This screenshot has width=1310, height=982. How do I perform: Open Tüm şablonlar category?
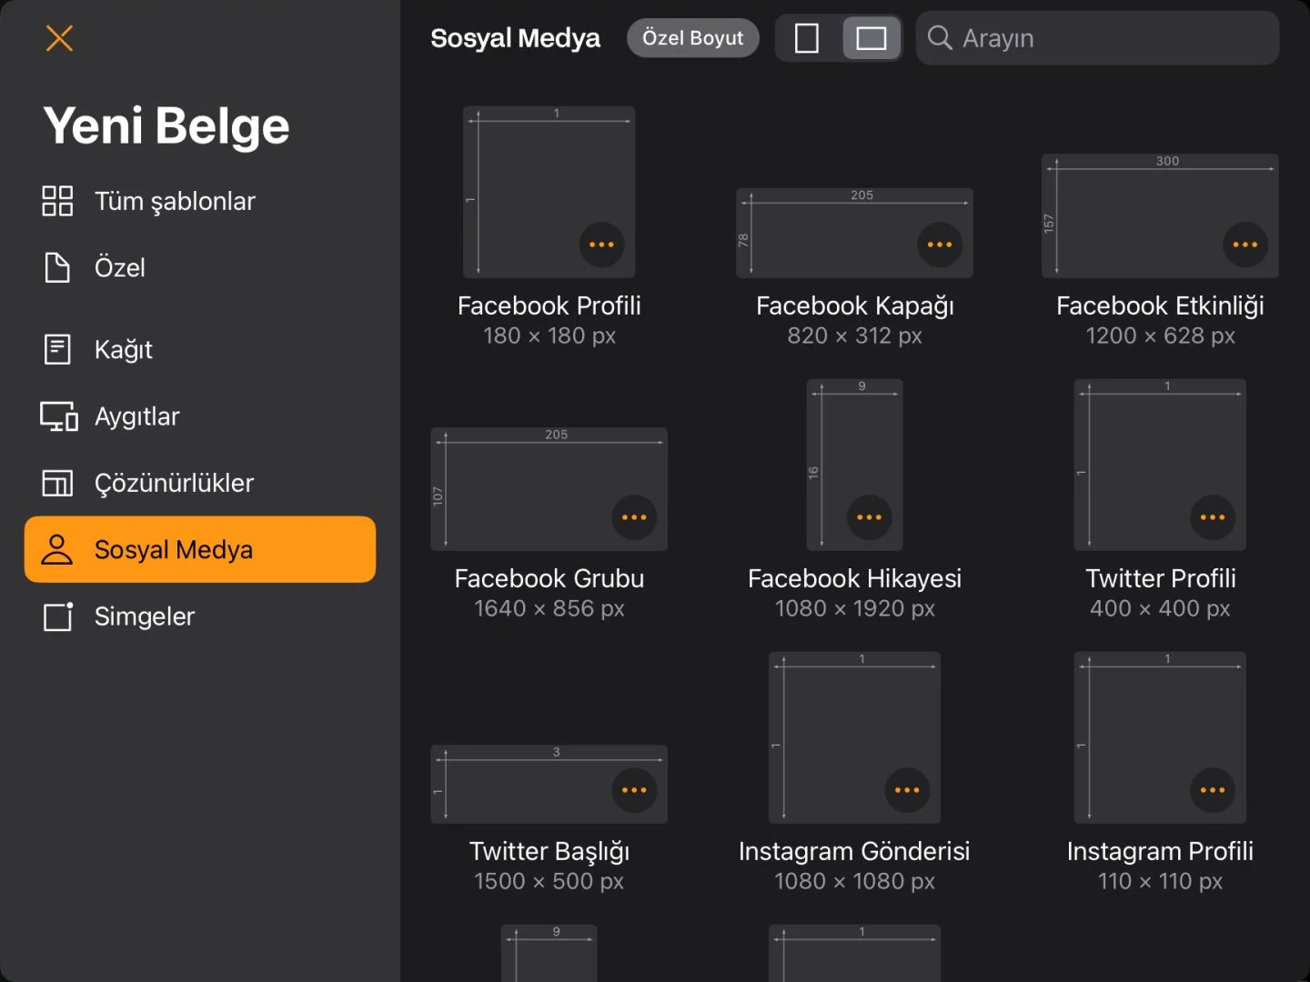200,201
